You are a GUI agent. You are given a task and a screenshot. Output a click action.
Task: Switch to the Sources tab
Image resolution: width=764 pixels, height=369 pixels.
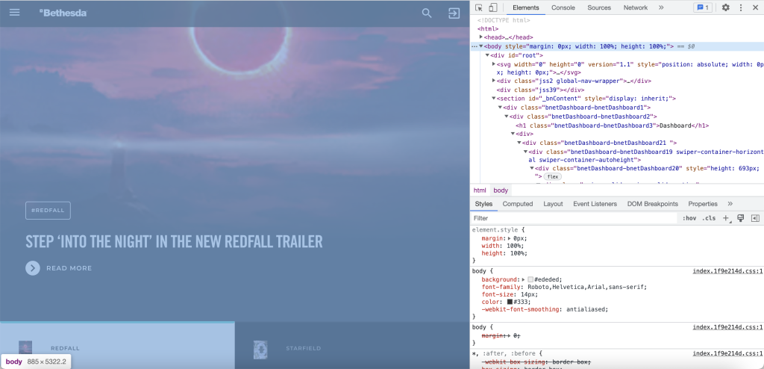[599, 7]
